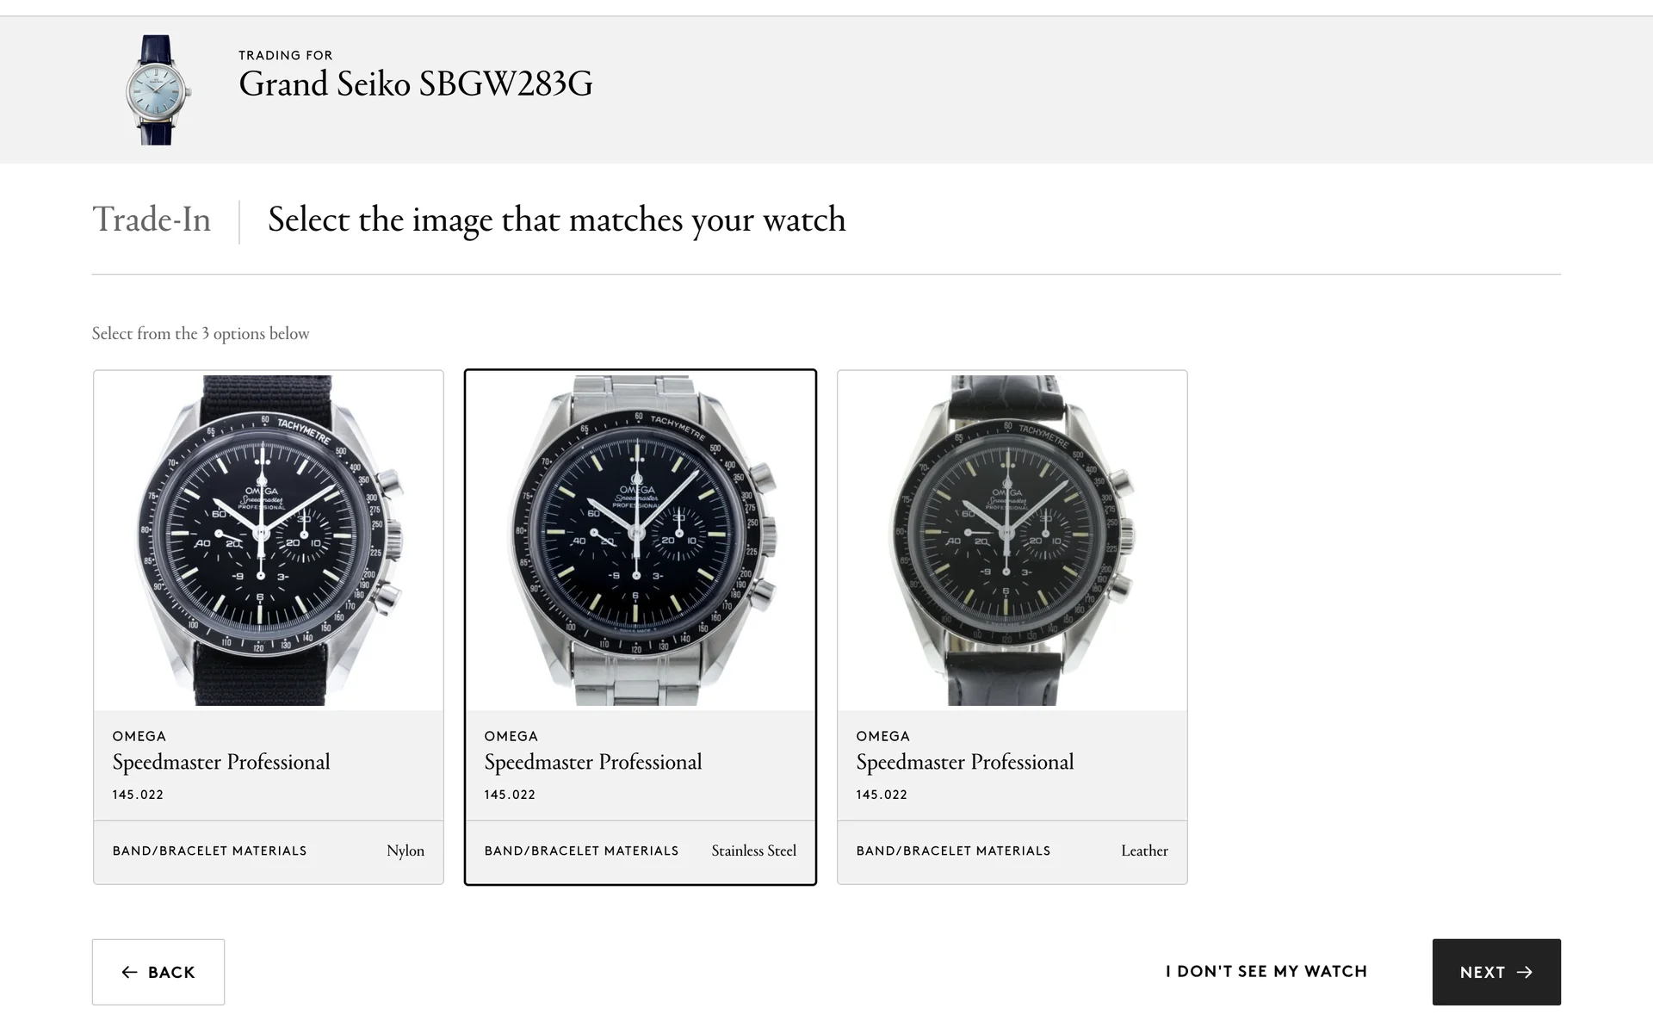The height and width of the screenshot is (1033, 1653).
Task: Select the Leather strap Speedmaster image
Action: tap(1012, 541)
